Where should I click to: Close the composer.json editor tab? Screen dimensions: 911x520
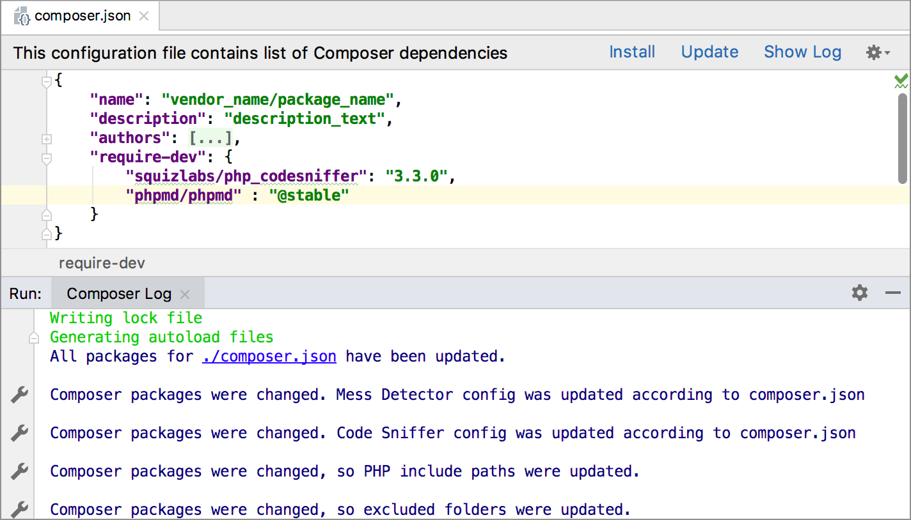click(144, 16)
